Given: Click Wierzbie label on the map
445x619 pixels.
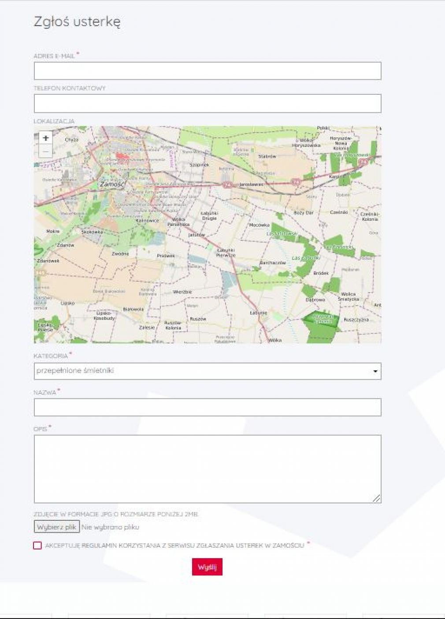Looking at the screenshot, I should click(x=182, y=292).
